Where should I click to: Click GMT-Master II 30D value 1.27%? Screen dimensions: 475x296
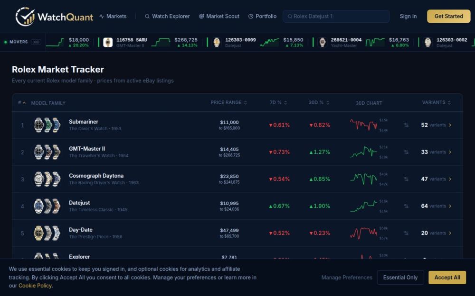tap(320, 152)
